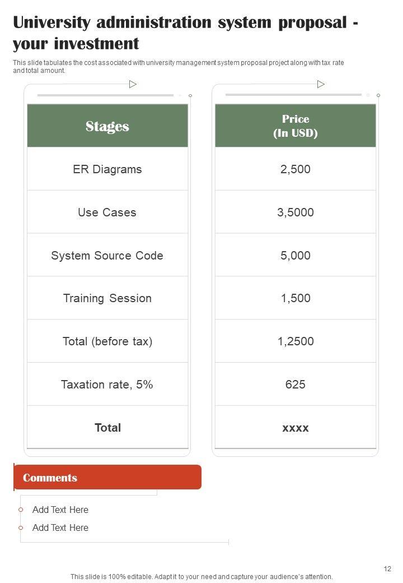
Task: Click the slide title text
Action: point(185,33)
